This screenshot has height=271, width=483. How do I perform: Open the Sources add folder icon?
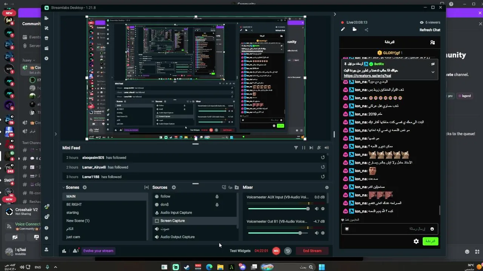[x=237, y=187]
